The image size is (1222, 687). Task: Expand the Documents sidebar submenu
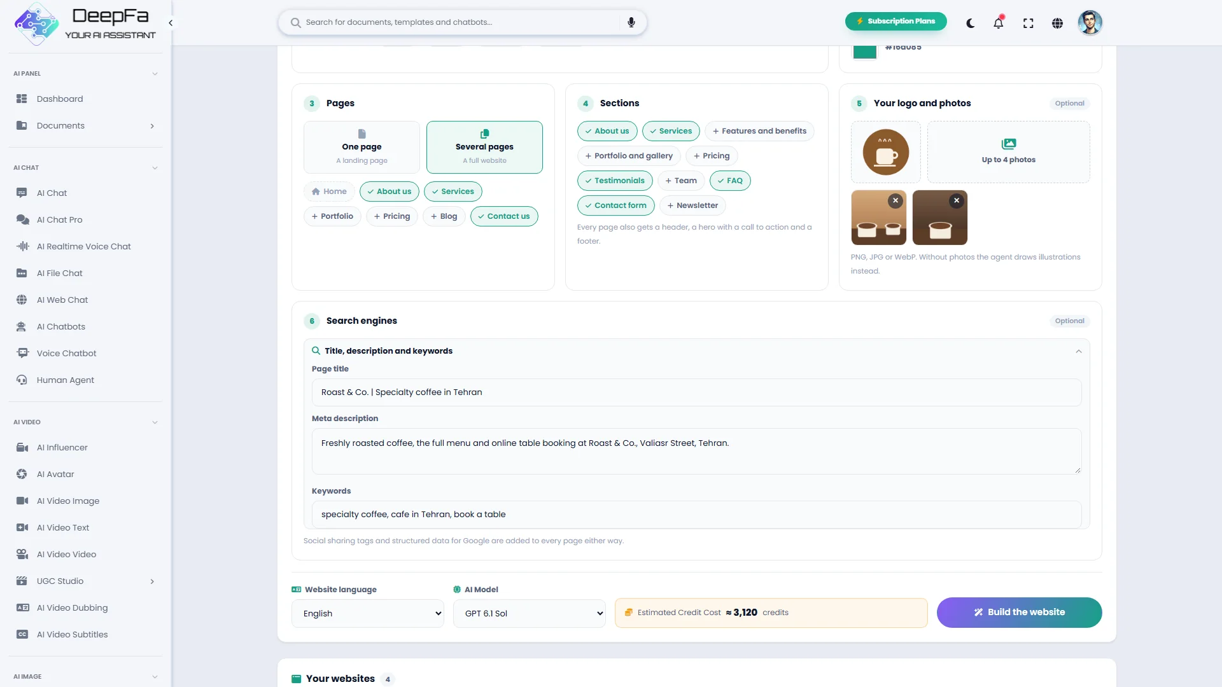pyautogui.click(x=152, y=126)
